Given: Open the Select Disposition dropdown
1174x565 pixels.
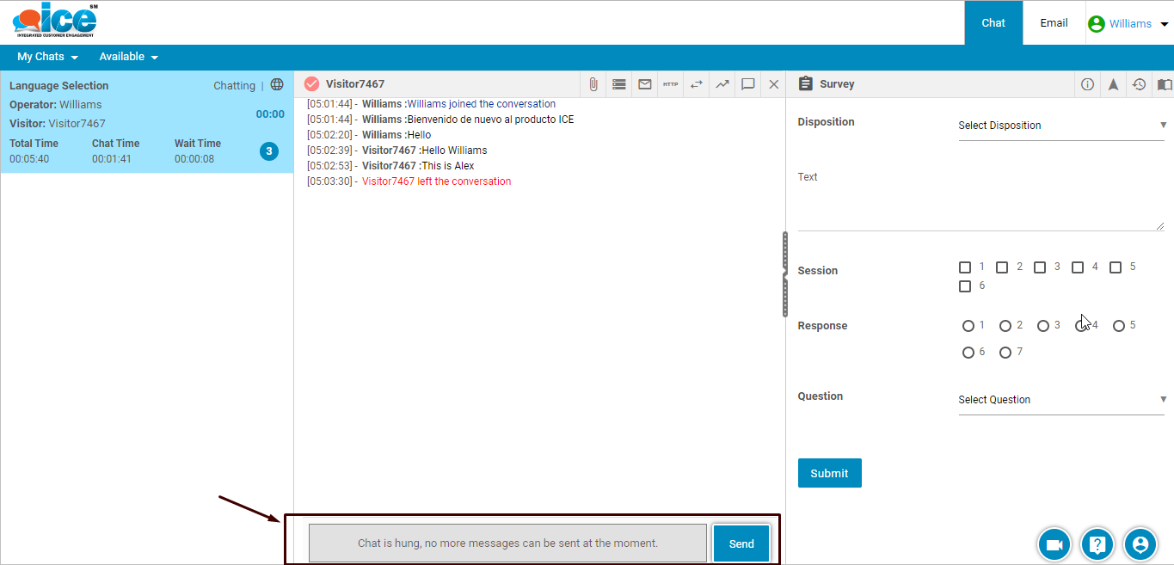Looking at the screenshot, I should pyautogui.click(x=1061, y=126).
